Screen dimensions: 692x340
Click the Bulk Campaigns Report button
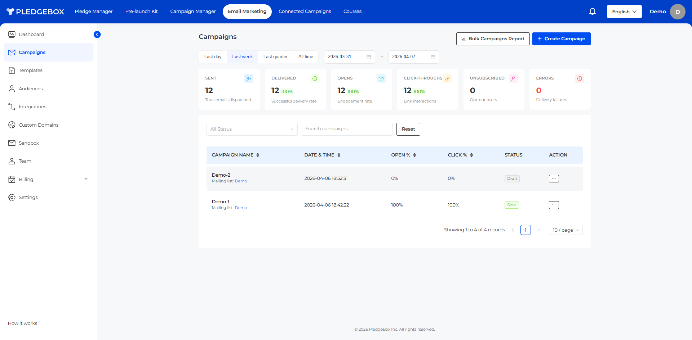tap(493, 39)
